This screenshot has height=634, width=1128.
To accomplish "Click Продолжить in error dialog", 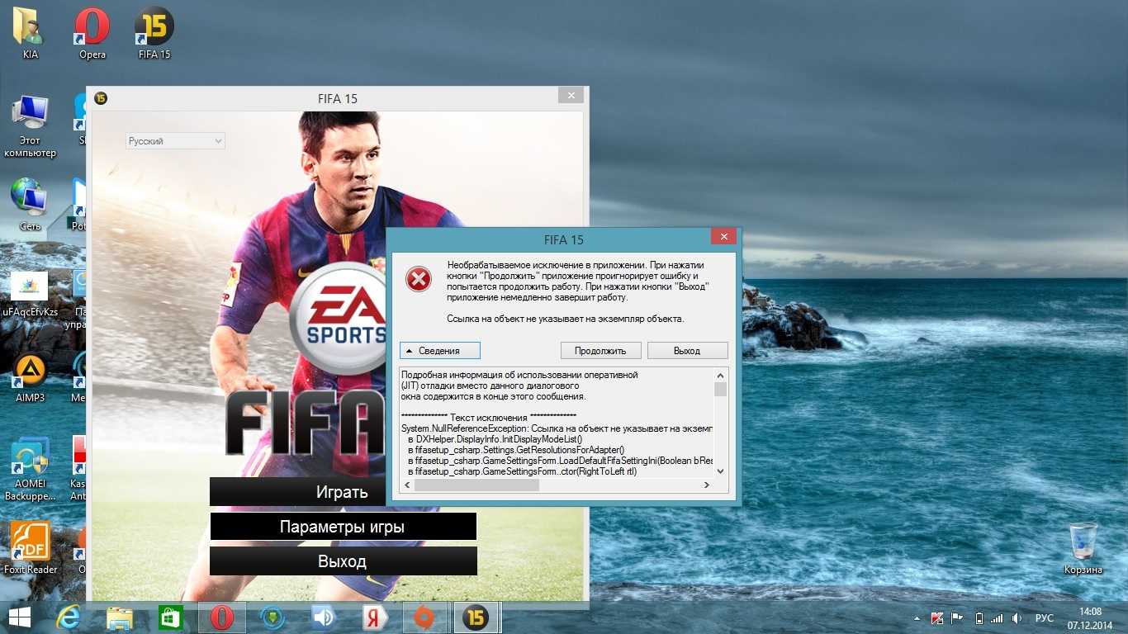I will tap(601, 351).
